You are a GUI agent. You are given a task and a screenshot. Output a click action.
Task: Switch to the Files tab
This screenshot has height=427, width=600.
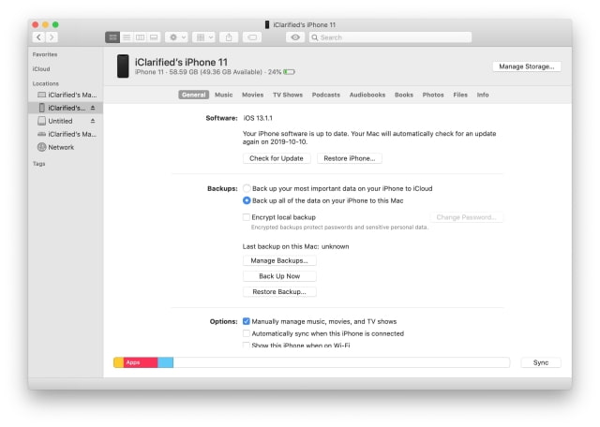460,95
